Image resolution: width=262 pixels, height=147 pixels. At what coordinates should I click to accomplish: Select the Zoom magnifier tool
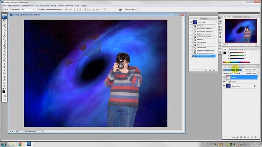[5, 86]
